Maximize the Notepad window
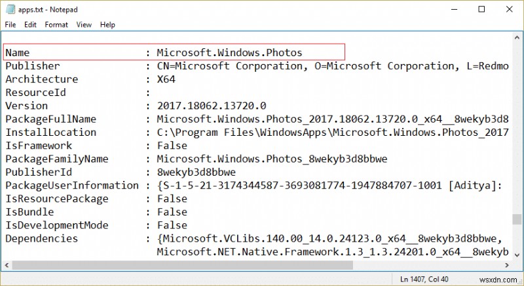 click(482, 10)
